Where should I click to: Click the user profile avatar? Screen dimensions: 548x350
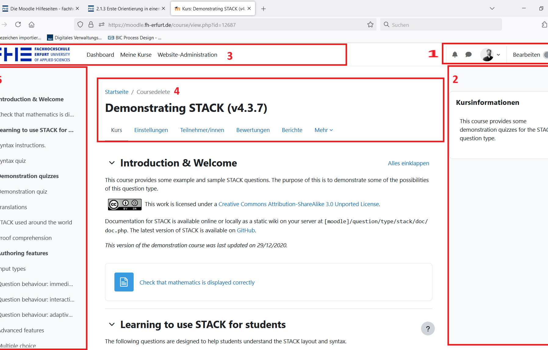point(487,55)
